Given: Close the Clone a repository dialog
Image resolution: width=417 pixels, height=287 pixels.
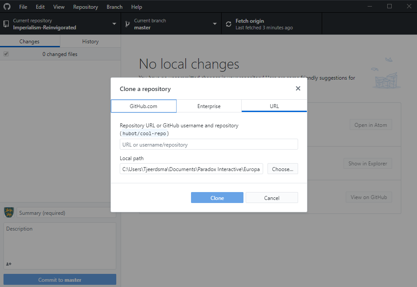Looking at the screenshot, I should click(x=298, y=88).
